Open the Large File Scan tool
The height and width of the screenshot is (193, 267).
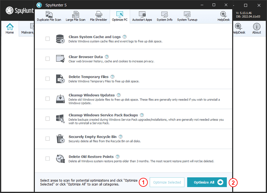tap(76, 16)
